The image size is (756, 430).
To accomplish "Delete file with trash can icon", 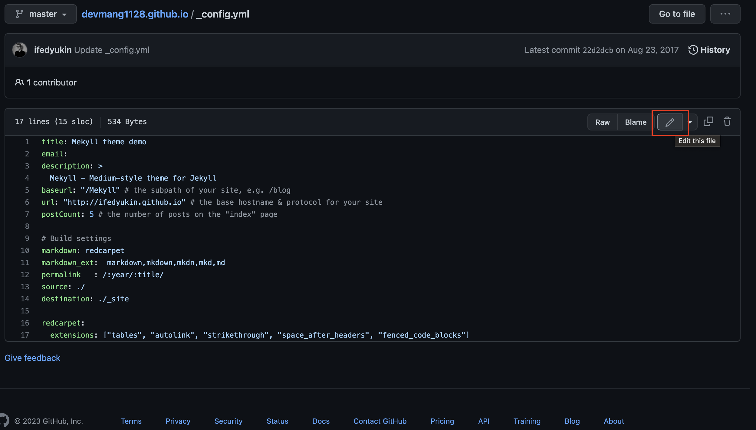I will pyautogui.click(x=727, y=122).
